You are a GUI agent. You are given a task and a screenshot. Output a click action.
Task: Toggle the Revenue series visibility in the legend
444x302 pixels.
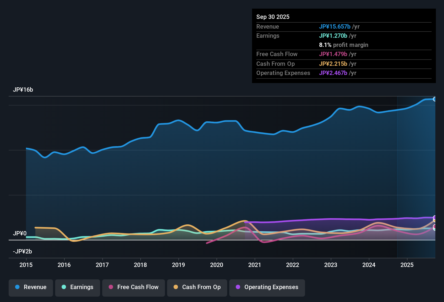tap(31, 287)
